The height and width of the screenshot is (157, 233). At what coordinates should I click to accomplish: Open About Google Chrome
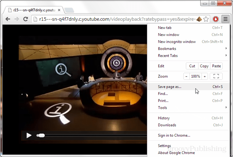pyautogui.click(x=188, y=153)
